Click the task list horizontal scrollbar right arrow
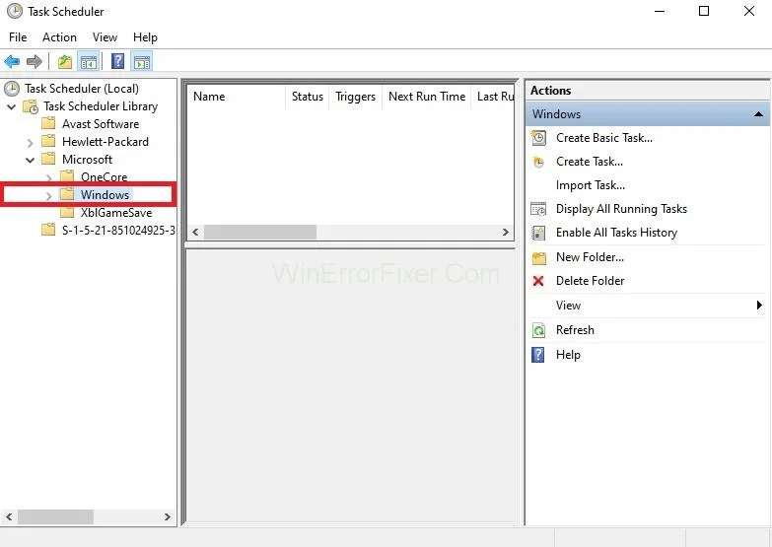772x547 pixels. click(506, 233)
